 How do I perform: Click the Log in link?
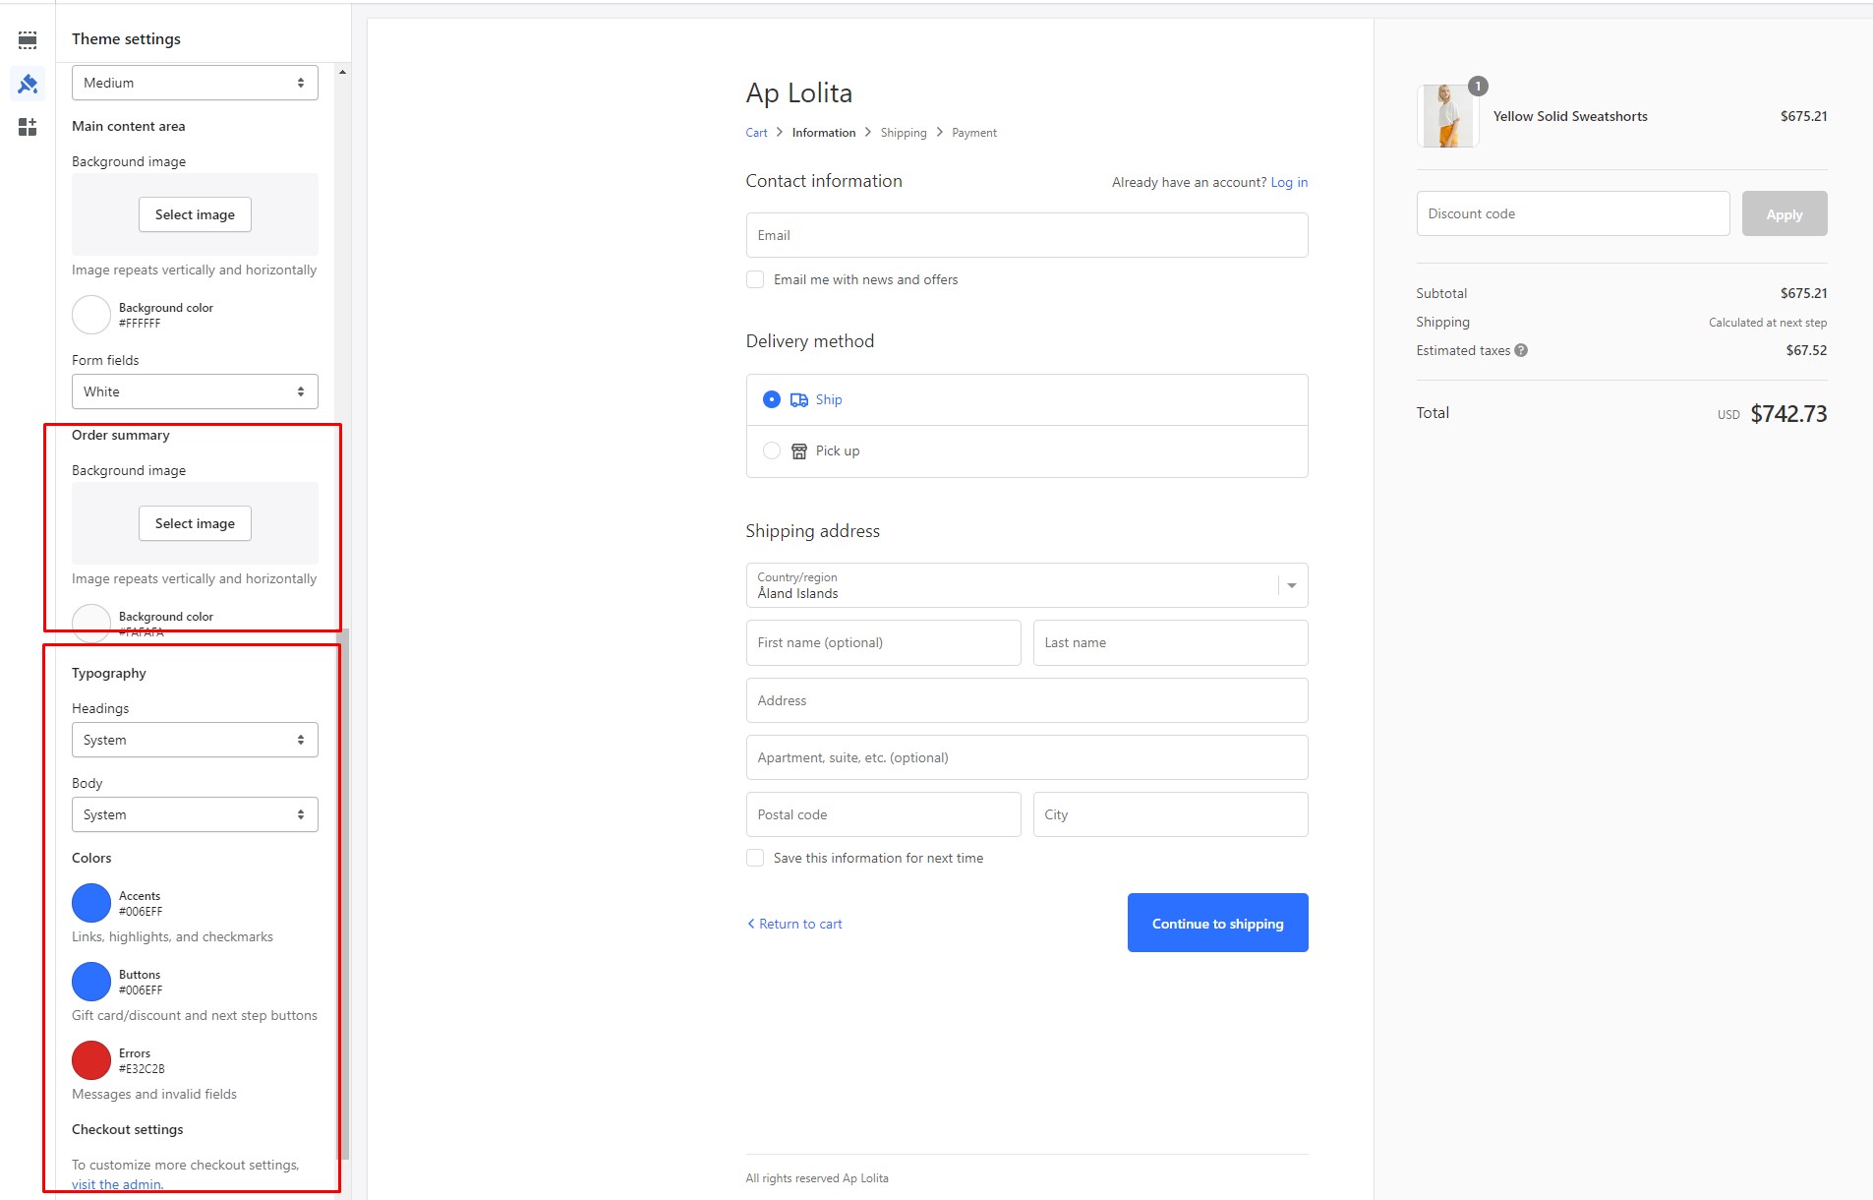[1288, 182]
